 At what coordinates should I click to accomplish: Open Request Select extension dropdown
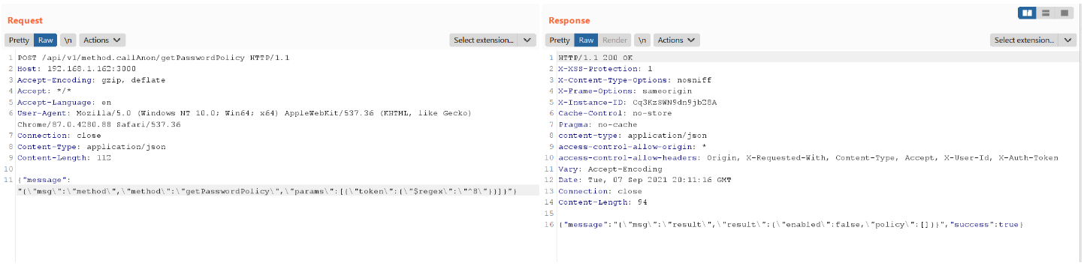(484, 40)
